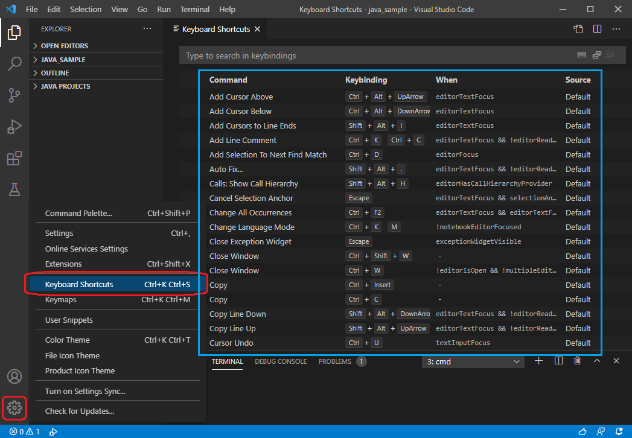
Task: Open the Extensions view icon
Action: tap(14, 158)
